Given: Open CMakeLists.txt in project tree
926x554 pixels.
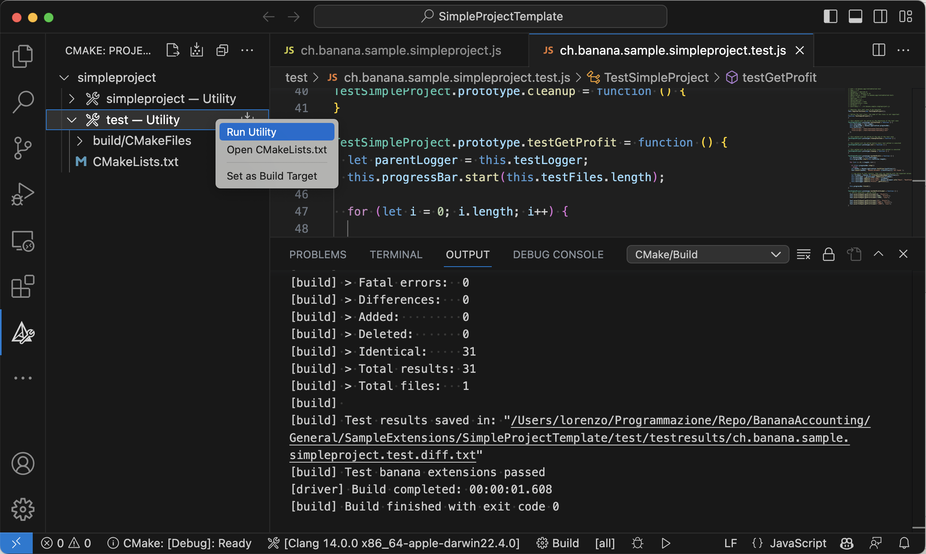Looking at the screenshot, I should pyautogui.click(x=135, y=162).
